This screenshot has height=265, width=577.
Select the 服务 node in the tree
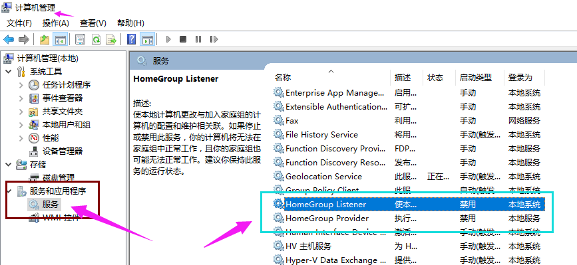[x=51, y=204]
